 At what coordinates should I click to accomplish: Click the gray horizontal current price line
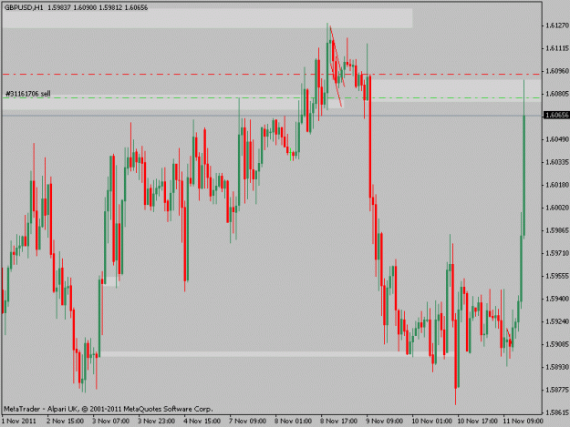[x=272, y=116]
